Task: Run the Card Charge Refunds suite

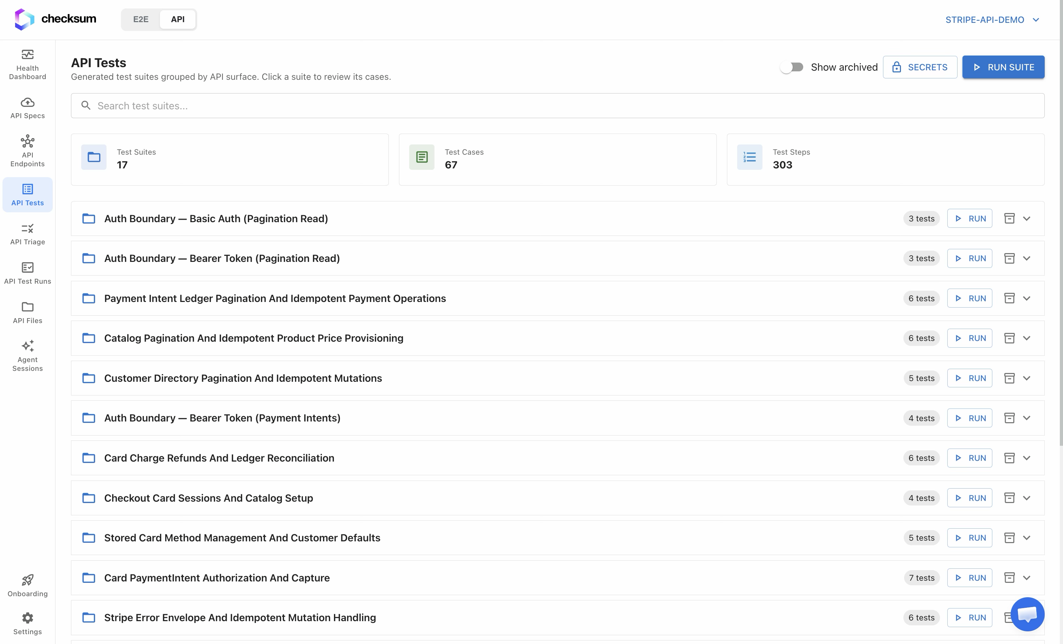Action: click(x=969, y=458)
